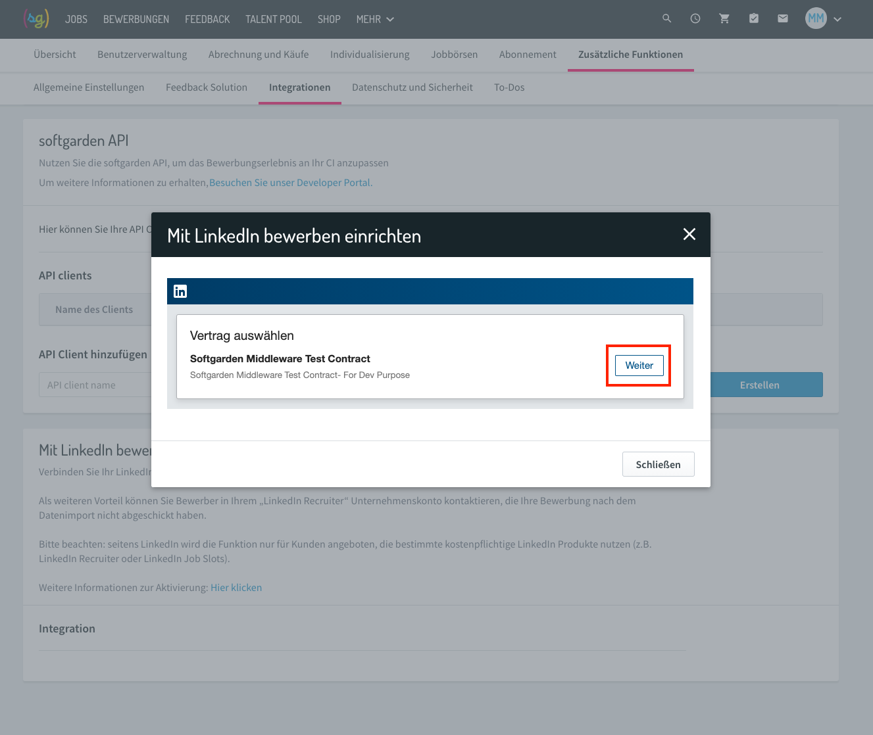Click Softgarden Middleware Test Contract title
Viewport: 873px width, 735px height.
pyautogui.click(x=280, y=359)
